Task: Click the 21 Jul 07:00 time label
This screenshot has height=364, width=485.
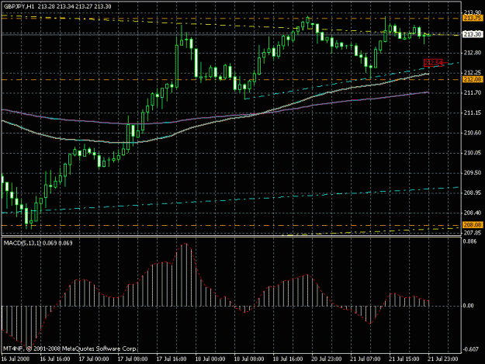Action: pyautogui.click(x=365, y=359)
